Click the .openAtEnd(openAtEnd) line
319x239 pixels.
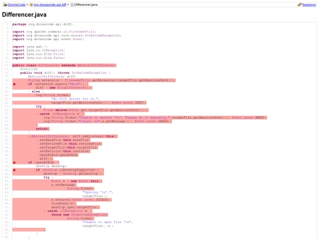(58, 155)
